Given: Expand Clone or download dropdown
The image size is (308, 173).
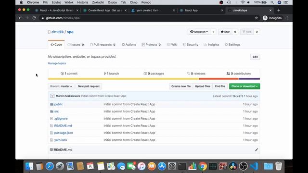Looking at the screenshot, I should [244, 86].
